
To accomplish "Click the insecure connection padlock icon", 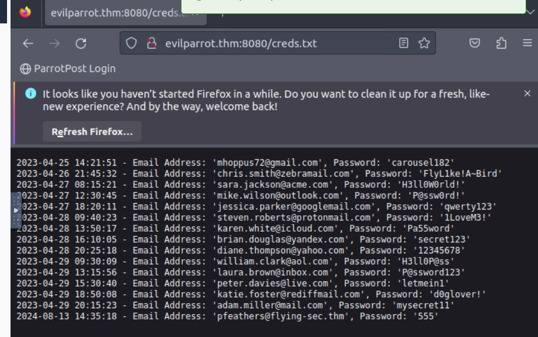I will (152, 43).
